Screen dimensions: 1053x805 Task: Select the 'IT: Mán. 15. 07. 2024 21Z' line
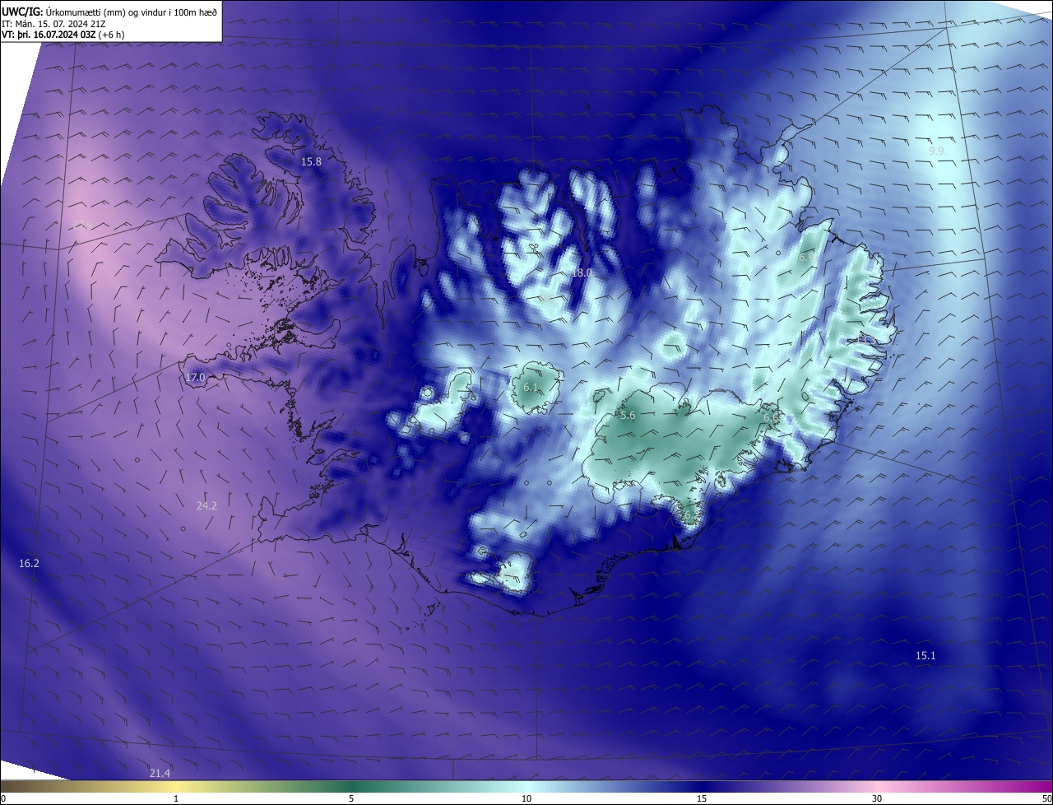(53, 25)
